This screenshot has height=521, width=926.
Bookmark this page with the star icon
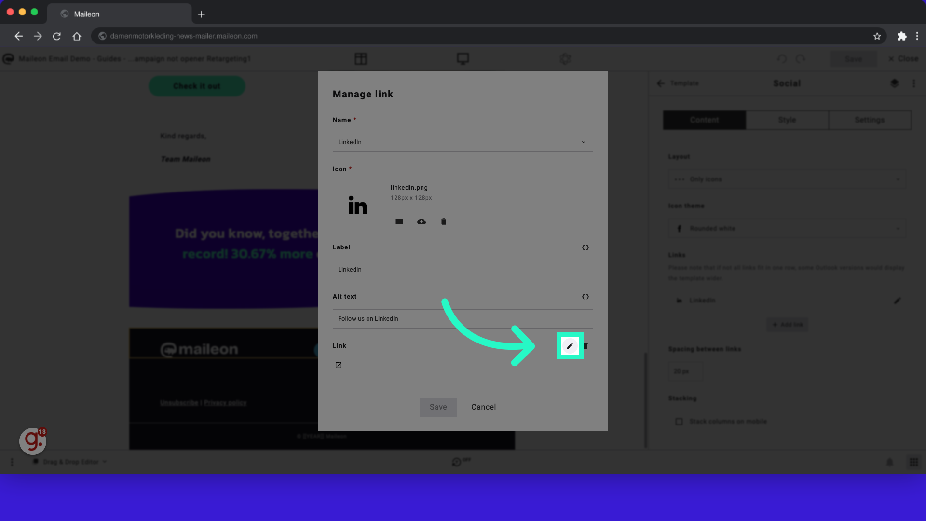point(877,36)
